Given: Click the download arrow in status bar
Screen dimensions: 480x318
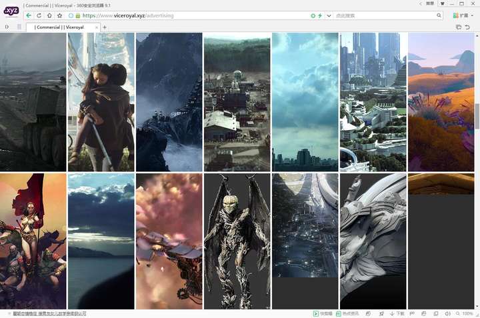Looking at the screenshot, I should pos(392,314).
